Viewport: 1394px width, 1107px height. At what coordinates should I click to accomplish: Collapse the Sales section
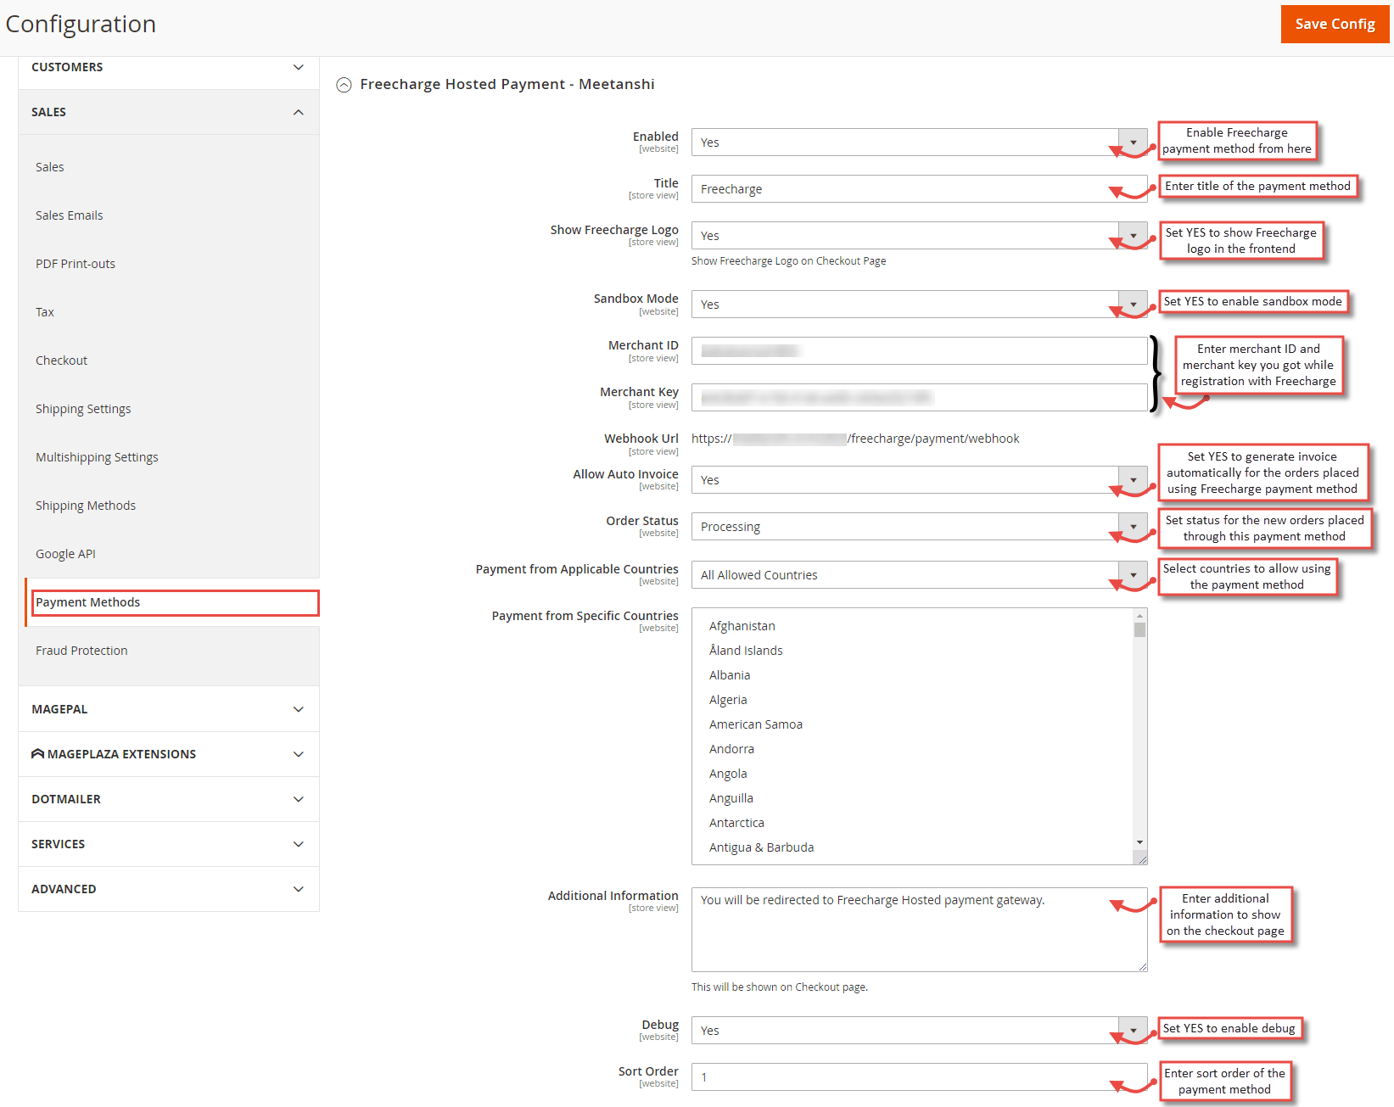pos(169,112)
